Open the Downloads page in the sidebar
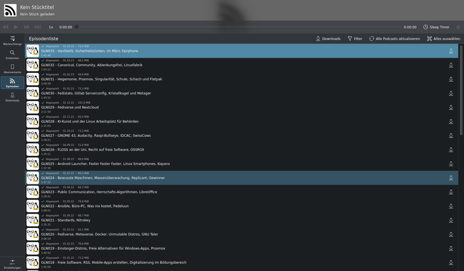464x271 pixels. (x=12, y=97)
